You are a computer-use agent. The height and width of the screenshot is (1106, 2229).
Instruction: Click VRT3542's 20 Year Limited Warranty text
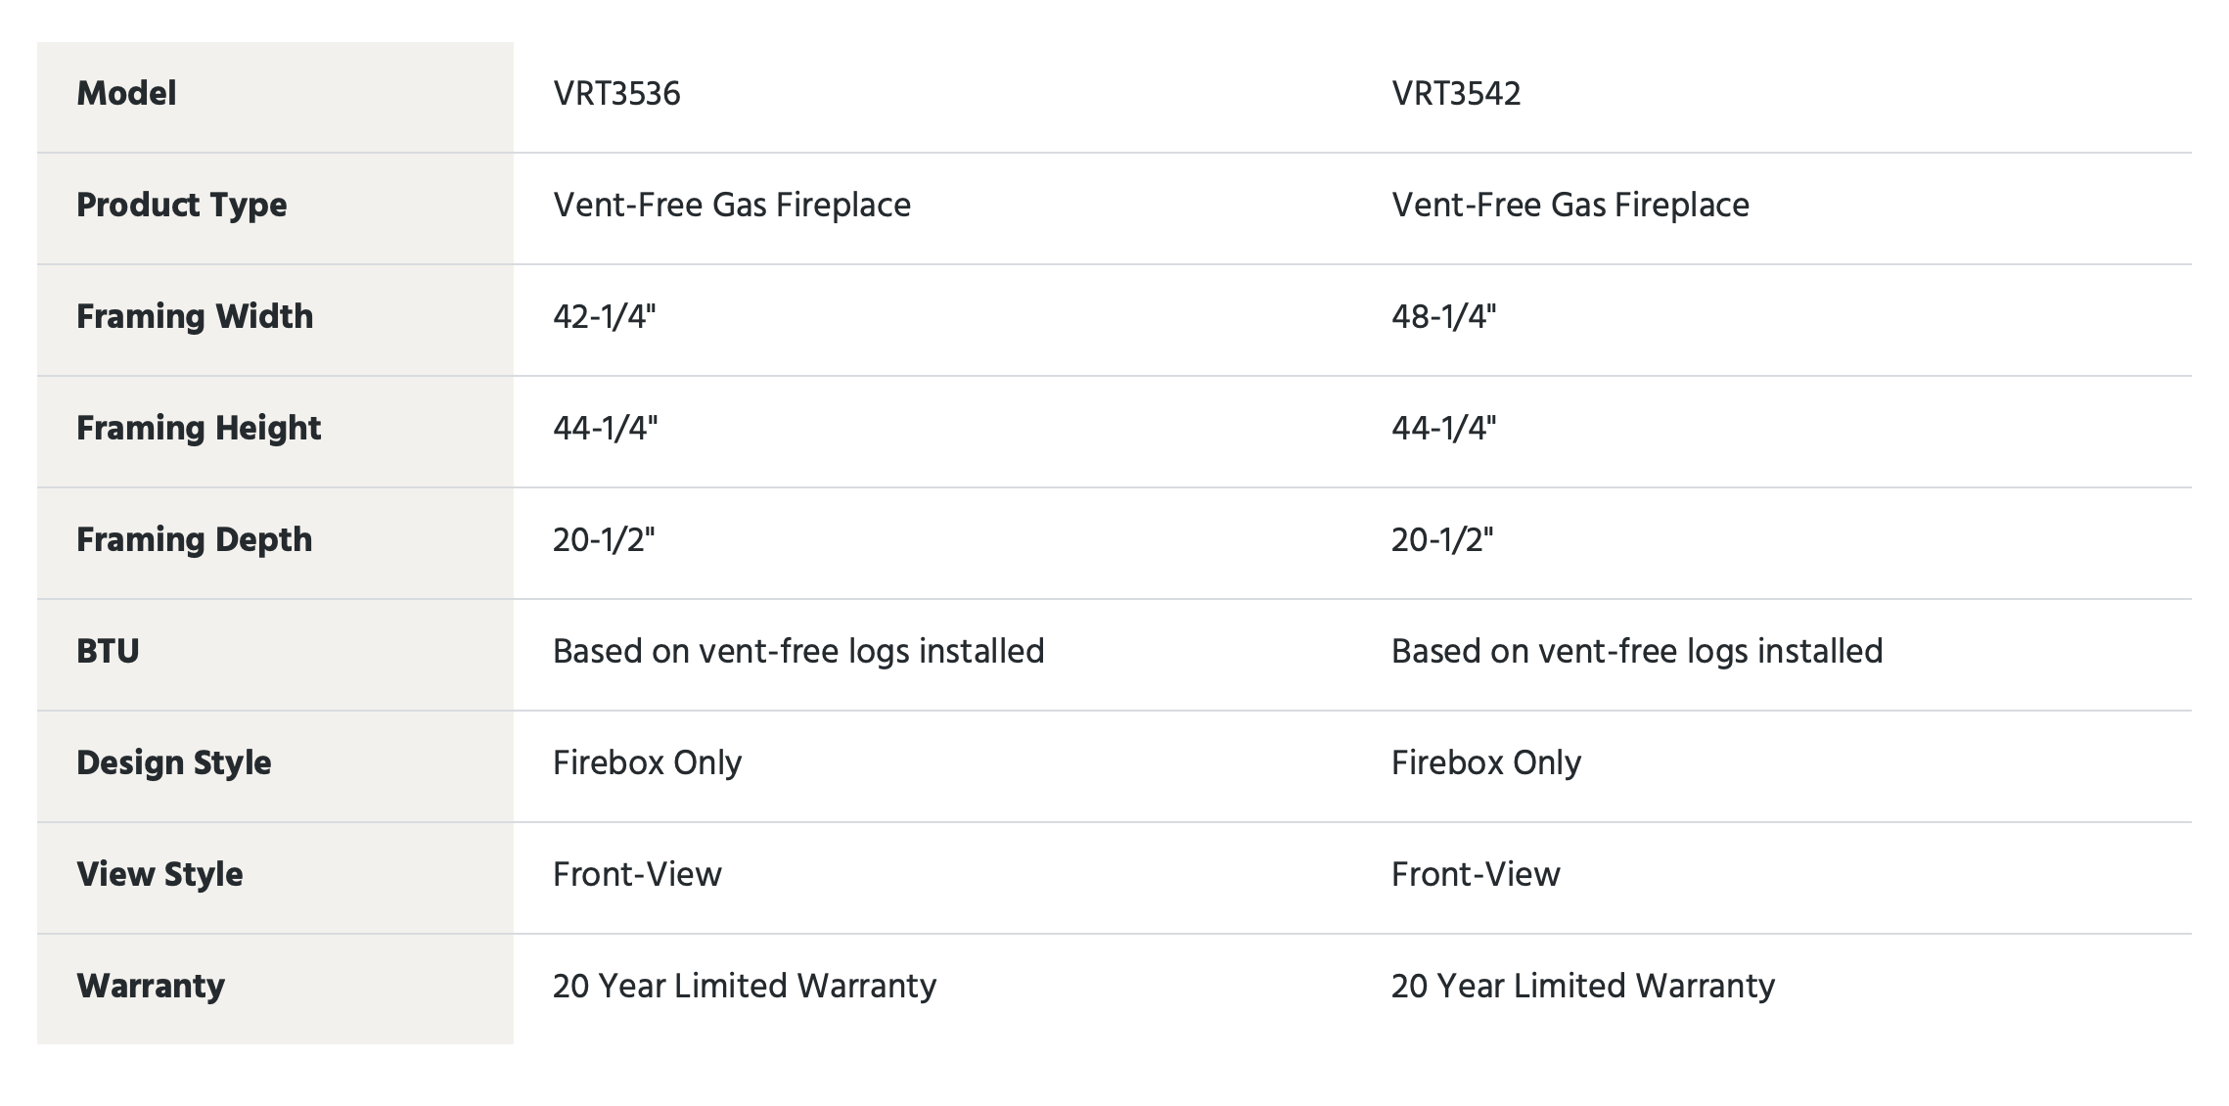[1582, 987]
